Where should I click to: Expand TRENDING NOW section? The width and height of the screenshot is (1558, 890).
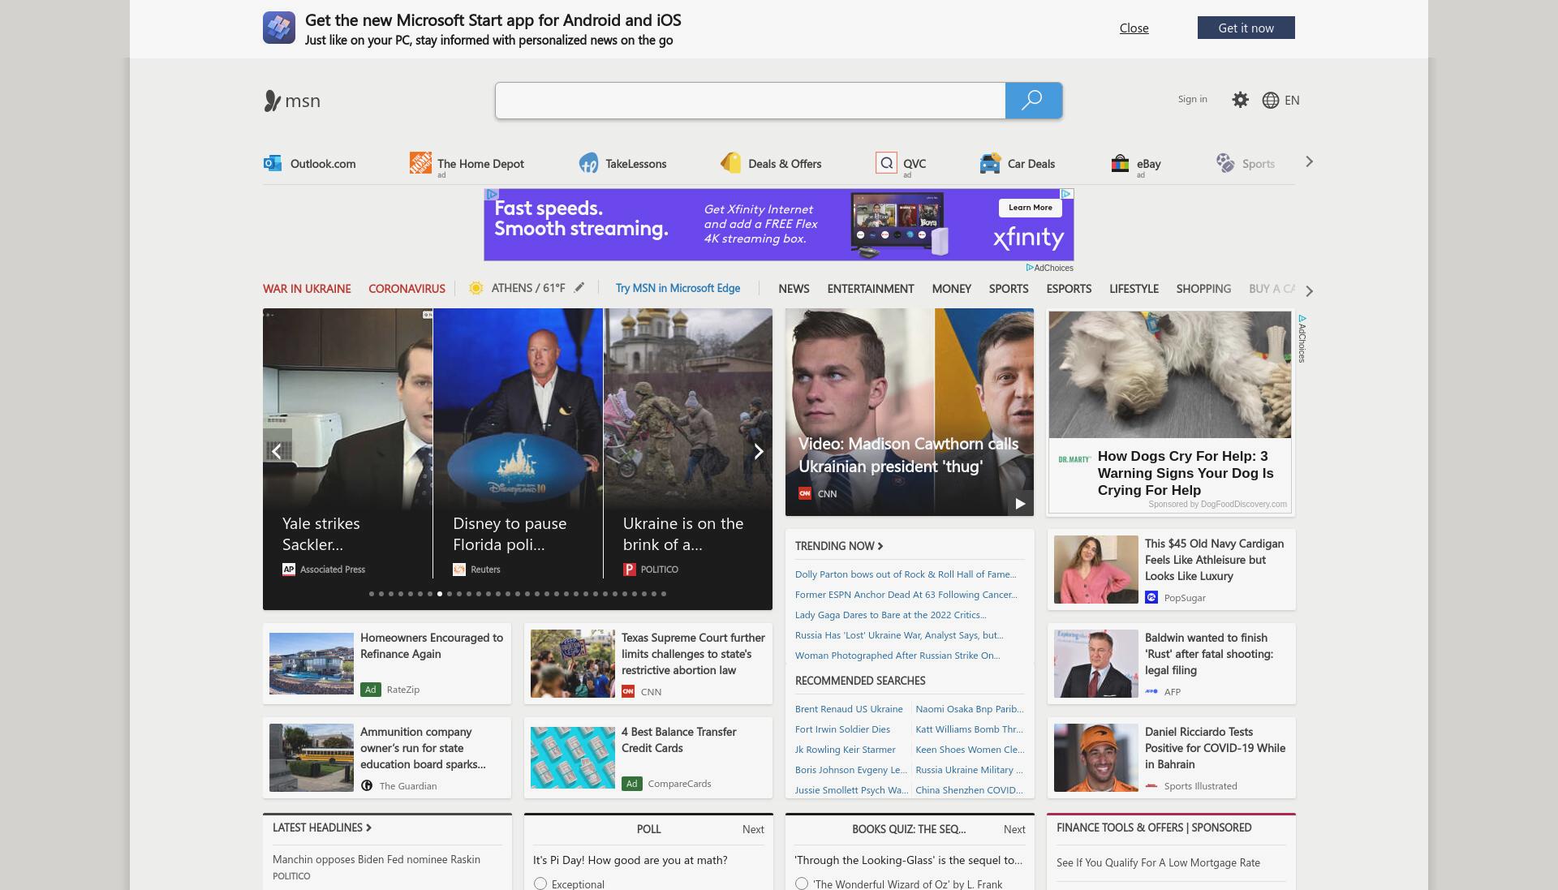tap(839, 546)
